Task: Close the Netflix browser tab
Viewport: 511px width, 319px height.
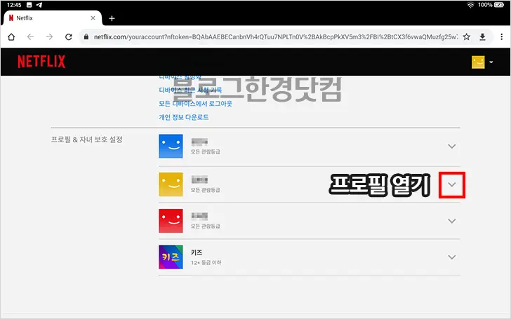Action: [93, 18]
